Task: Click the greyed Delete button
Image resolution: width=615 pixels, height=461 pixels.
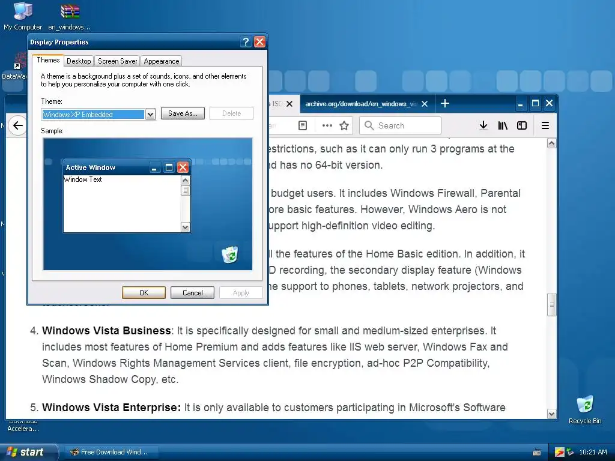Action: point(231,113)
